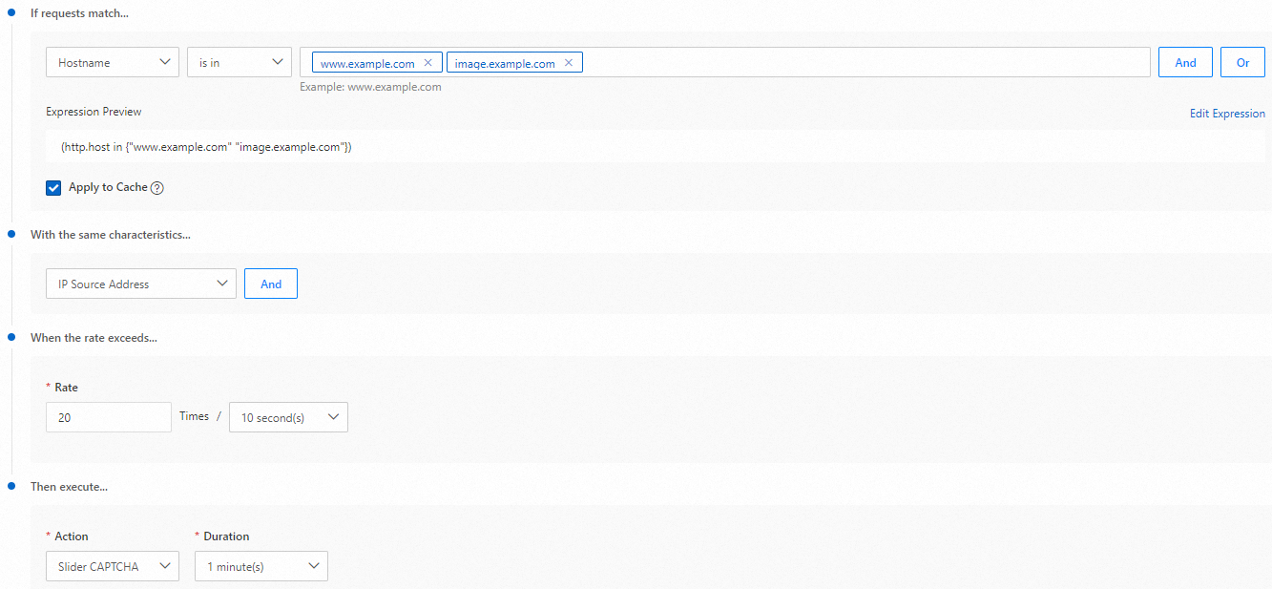Open the 1 minute(s) duration dropdown

pos(261,566)
